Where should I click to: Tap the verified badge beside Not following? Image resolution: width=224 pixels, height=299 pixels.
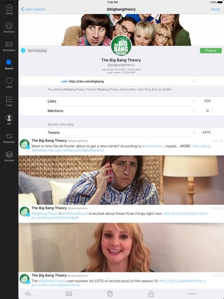click(23, 51)
